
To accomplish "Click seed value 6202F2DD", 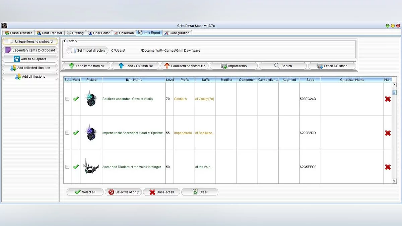I will pyautogui.click(x=308, y=133).
